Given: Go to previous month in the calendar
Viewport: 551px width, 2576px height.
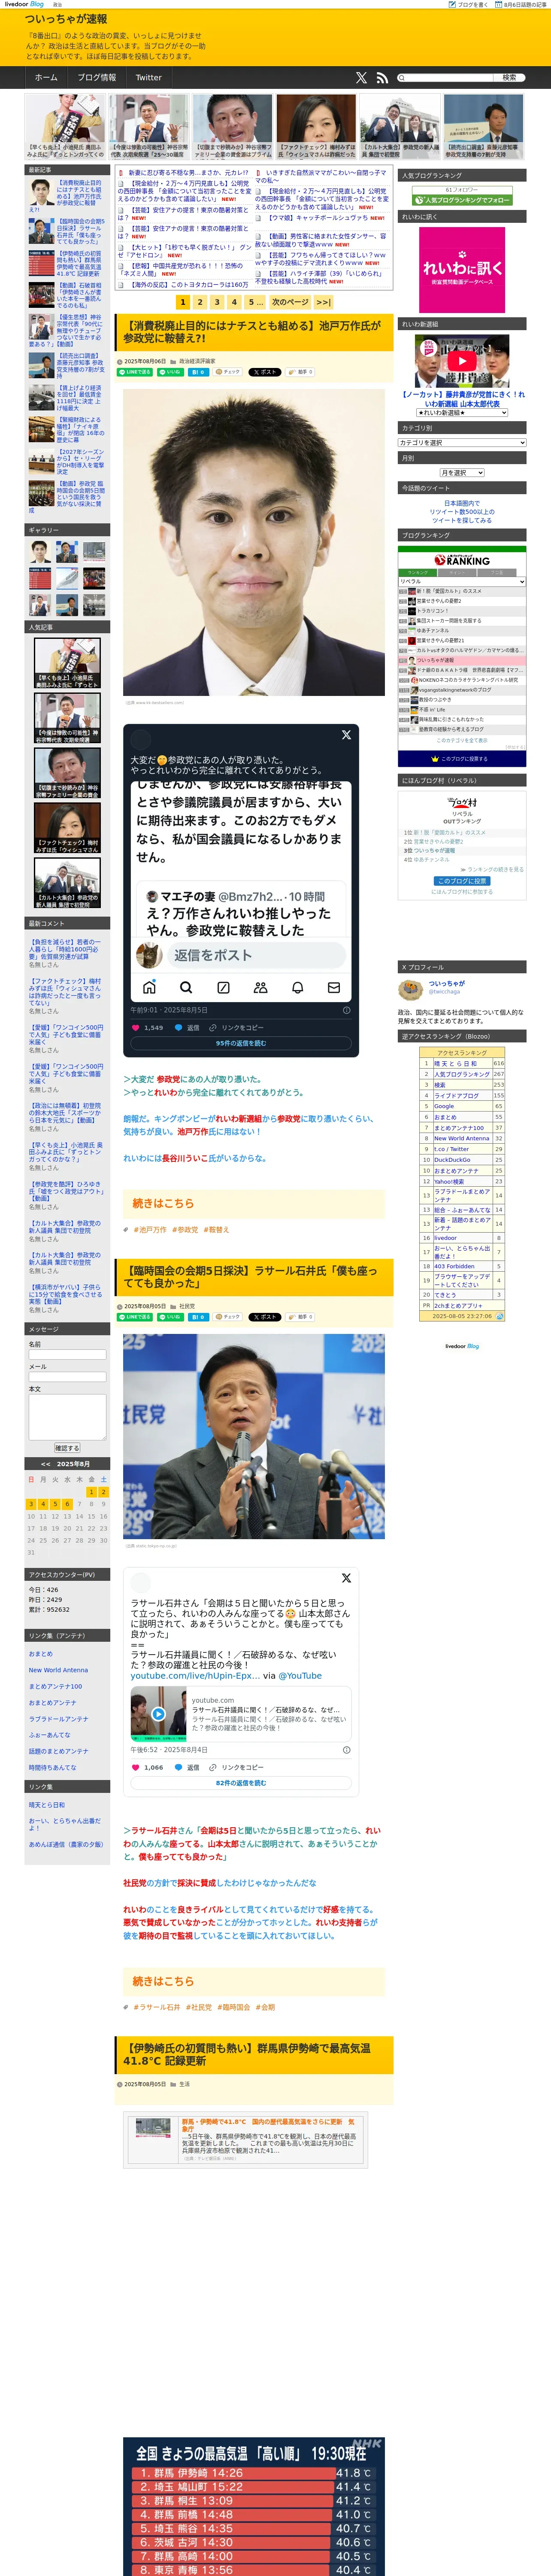Looking at the screenshot, I should 45,1464.
